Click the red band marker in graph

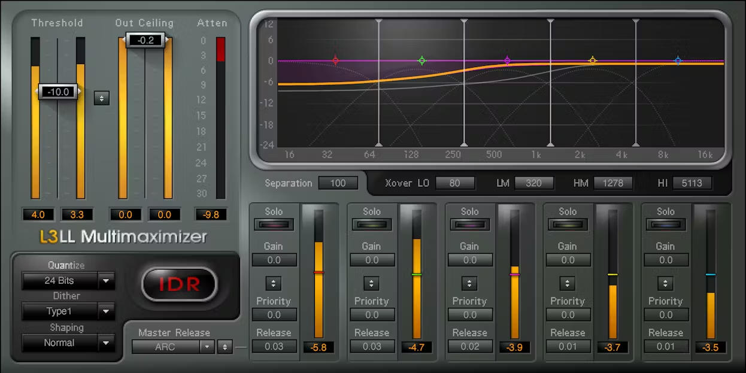pos(336,60)
